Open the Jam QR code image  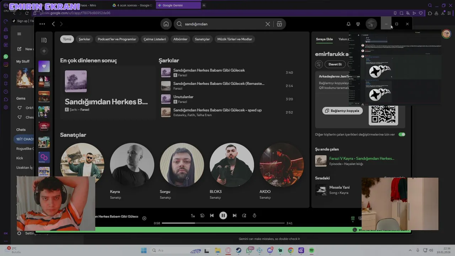[x=383, y=115]
